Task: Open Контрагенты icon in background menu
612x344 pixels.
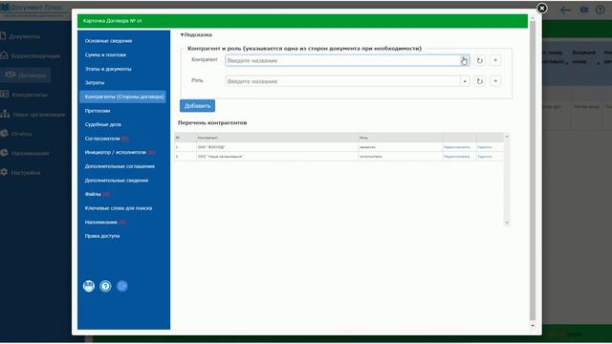Action: [x=4, y=95]
